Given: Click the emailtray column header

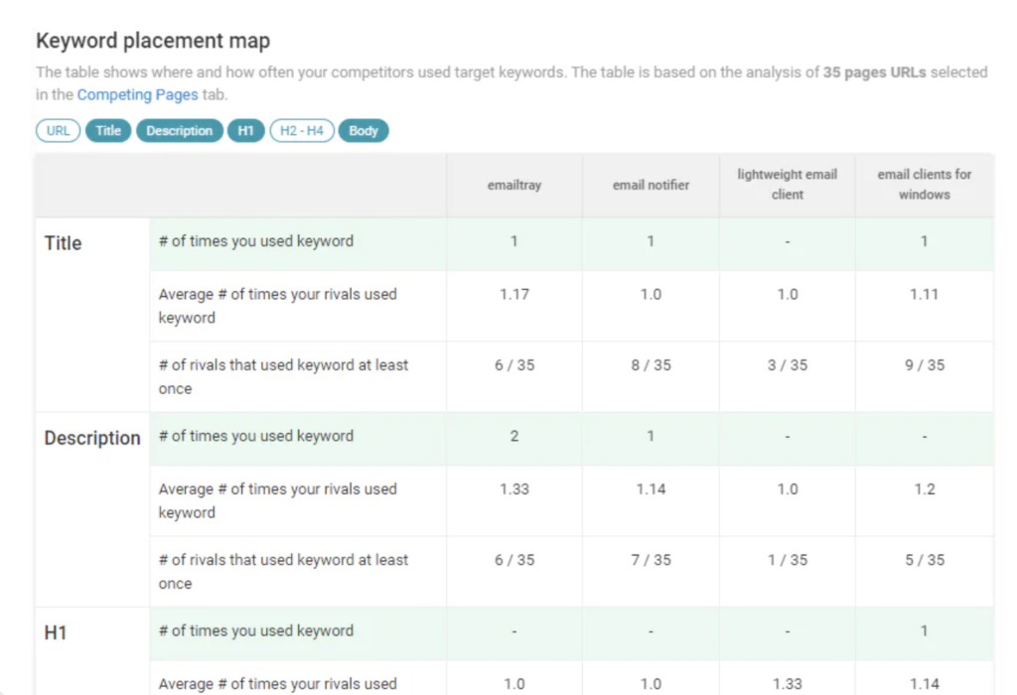Looking at the screenshot, I should coord(514,185).
